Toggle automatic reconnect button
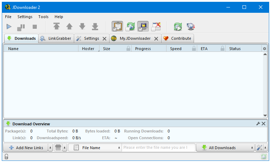This screenshot has width=271, height=163. pos(131,27)
